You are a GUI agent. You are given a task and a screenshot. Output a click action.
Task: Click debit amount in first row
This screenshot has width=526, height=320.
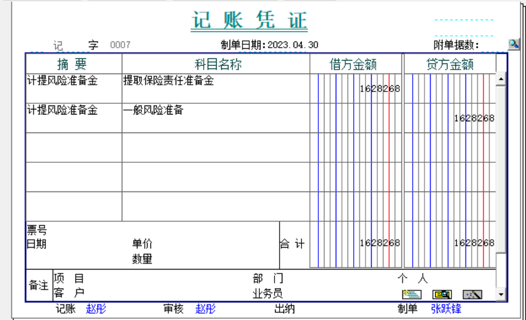[379, 89]
